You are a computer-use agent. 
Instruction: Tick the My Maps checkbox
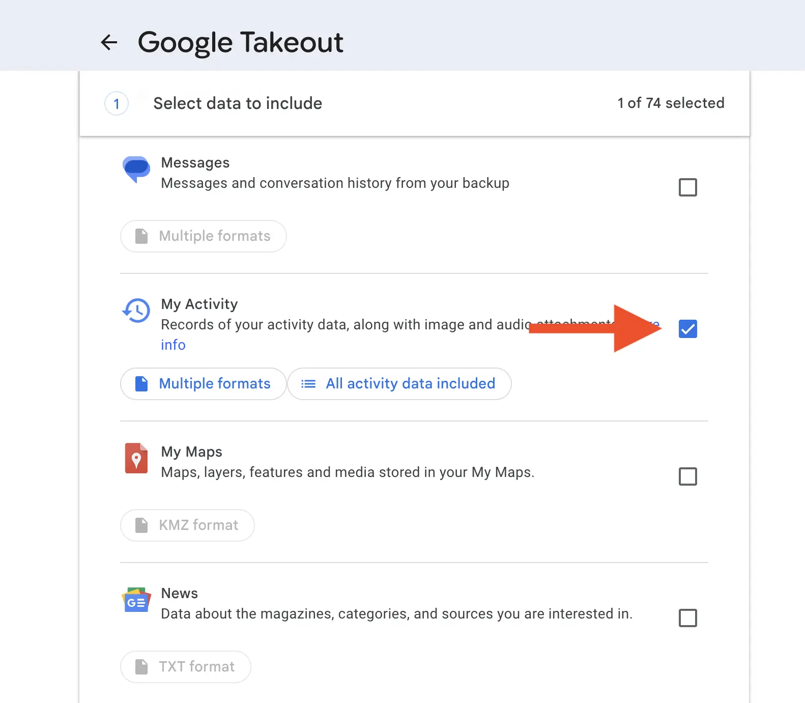point(687,476)
